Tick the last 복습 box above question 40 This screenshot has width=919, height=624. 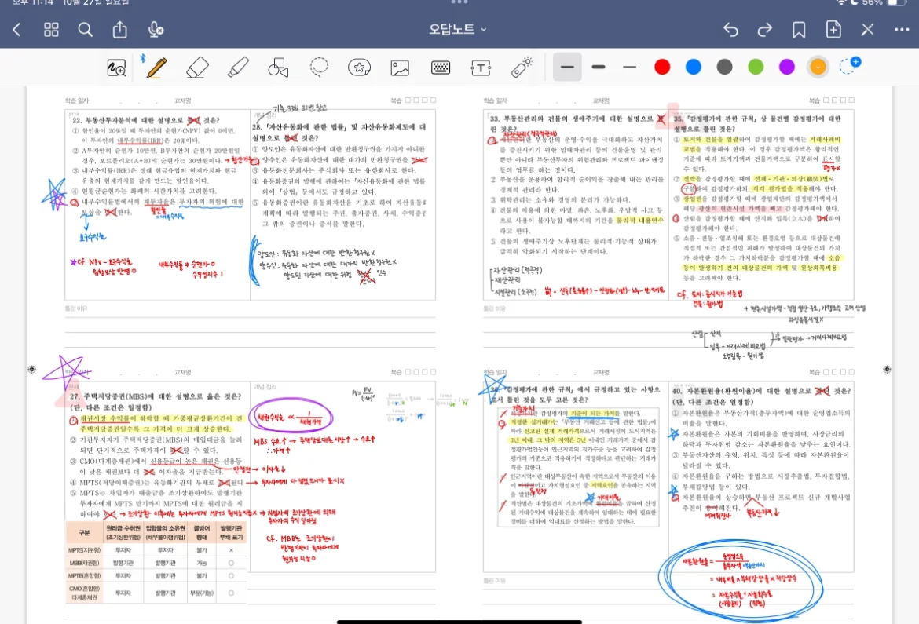[x=851, y=371]
